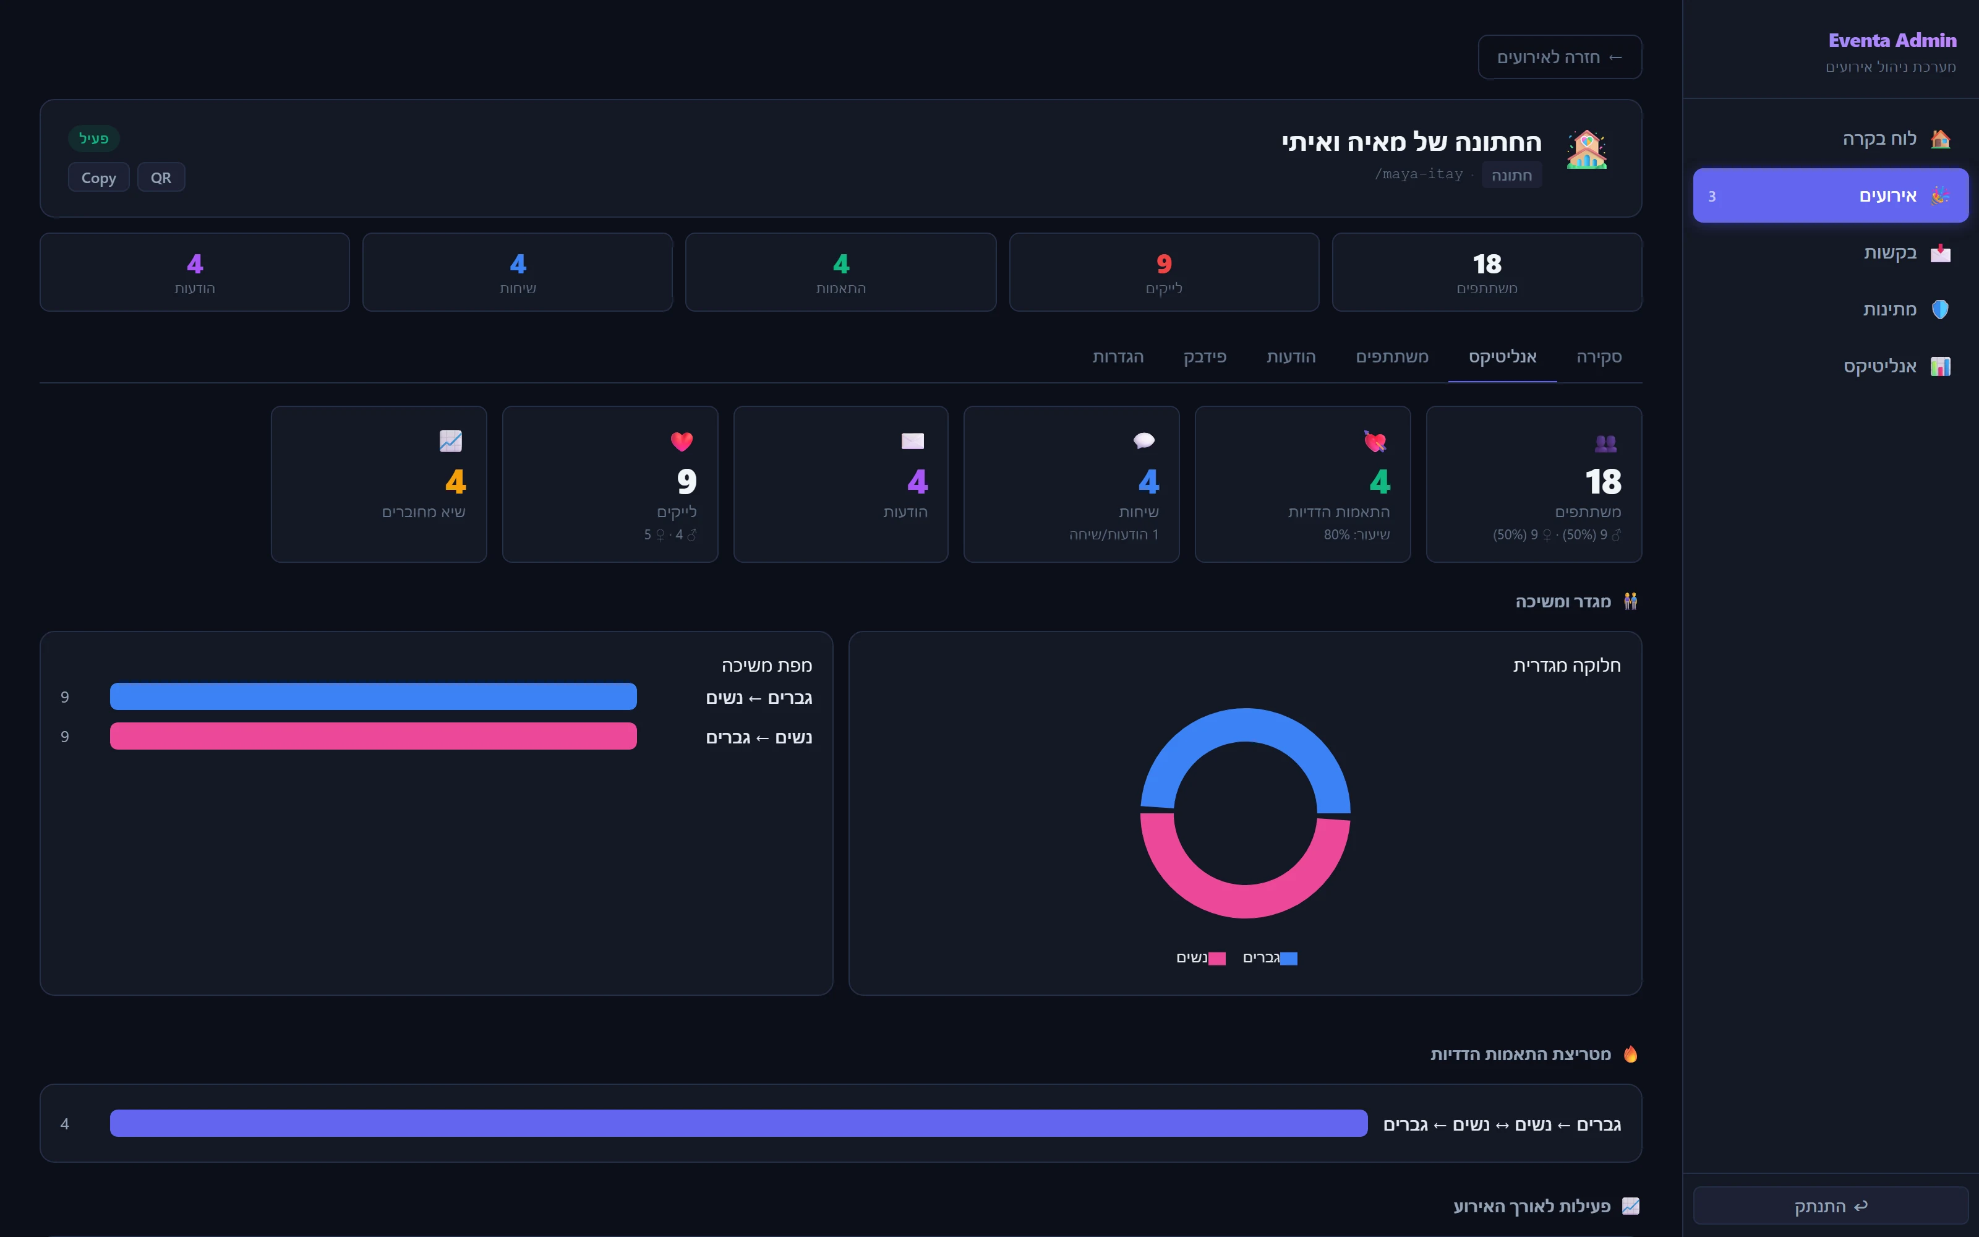
Task: Open the משתתפים tab
Action: point(1392,357)
